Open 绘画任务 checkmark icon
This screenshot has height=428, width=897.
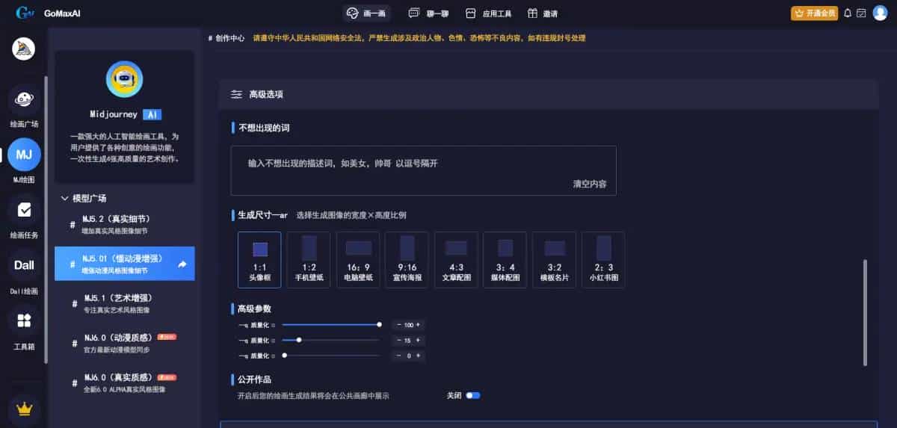(x=24, y=210)
